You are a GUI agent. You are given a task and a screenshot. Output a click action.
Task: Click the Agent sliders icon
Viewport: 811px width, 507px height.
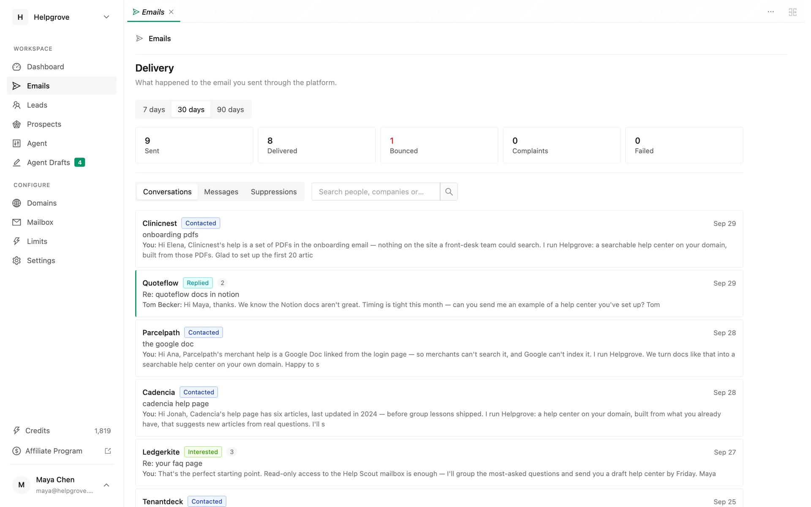16,143
